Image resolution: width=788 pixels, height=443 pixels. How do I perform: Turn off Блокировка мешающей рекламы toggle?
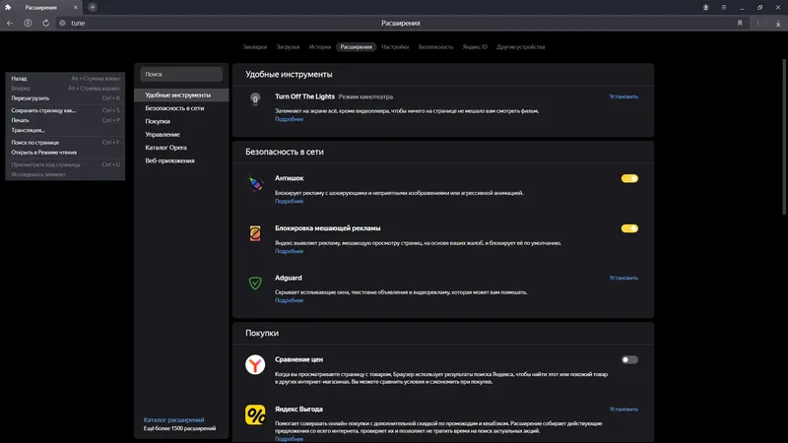tap(629, 228)
